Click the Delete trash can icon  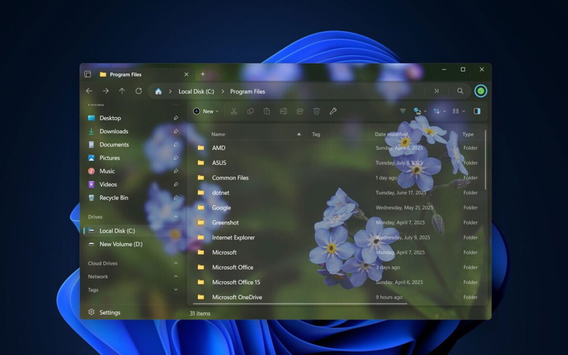pyautogui.click(x=317, y=111)
